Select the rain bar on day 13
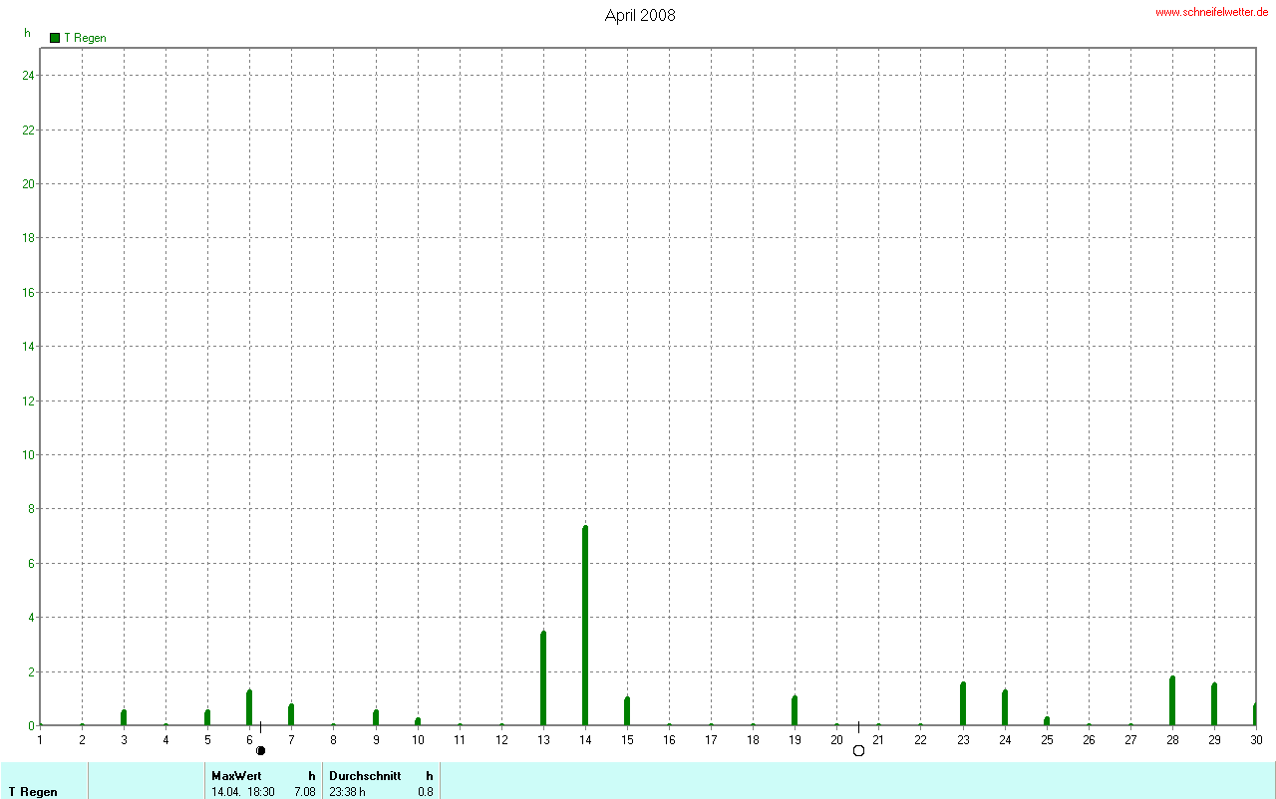This screenshot has width=1276, height=799. (543, 678)
